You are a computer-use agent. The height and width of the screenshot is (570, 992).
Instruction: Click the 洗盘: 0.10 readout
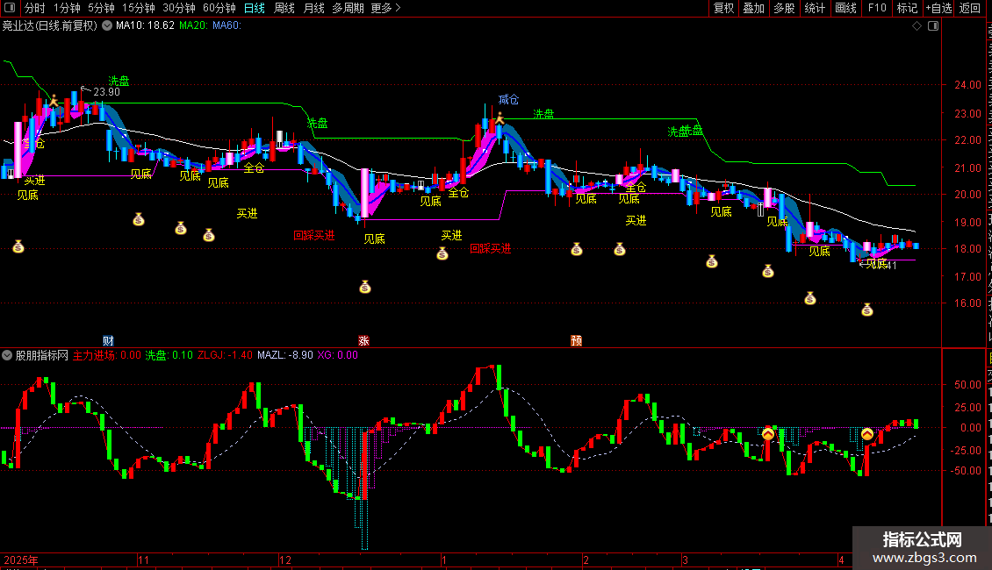[169, 355]
